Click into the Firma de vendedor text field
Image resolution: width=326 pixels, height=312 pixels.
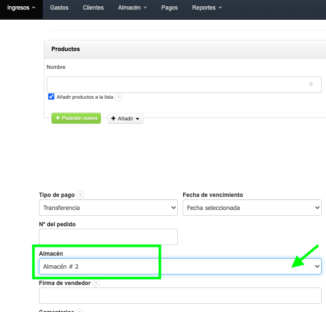tap(180, 296)
